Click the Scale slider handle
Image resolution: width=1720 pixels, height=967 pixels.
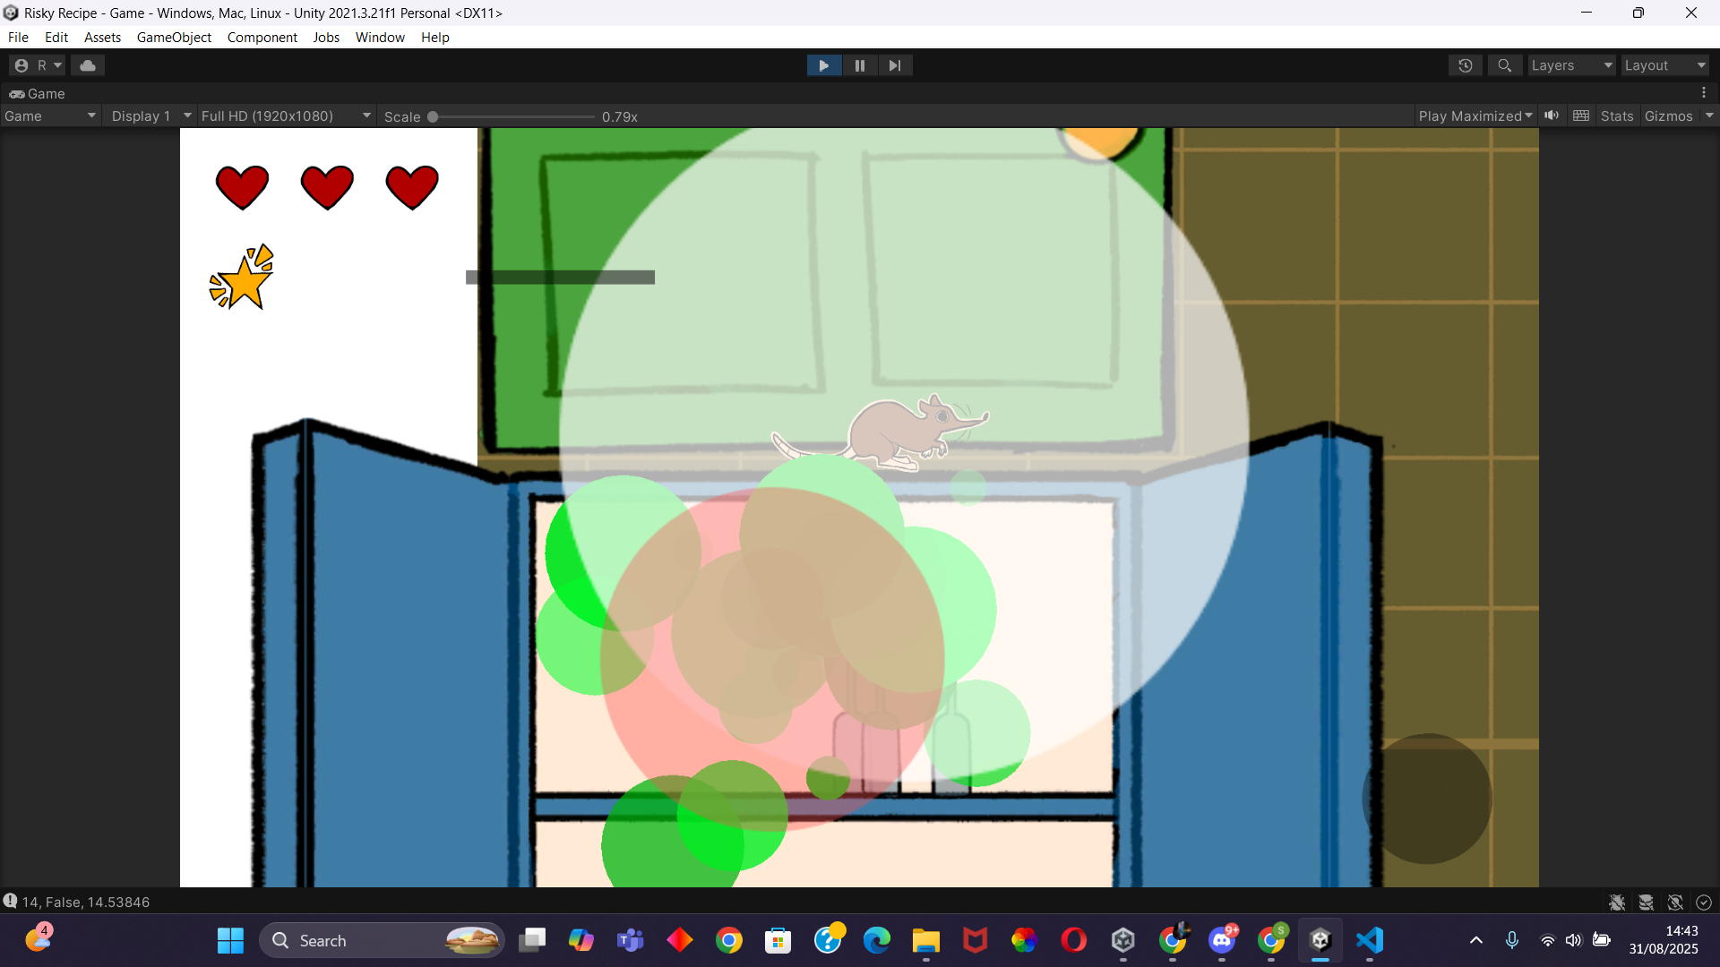tap(433, 116)
